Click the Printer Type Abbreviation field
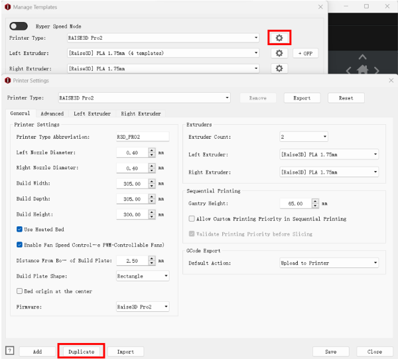Screen dimensions: 398x359 pyautogui.click(x=142, y=137)
